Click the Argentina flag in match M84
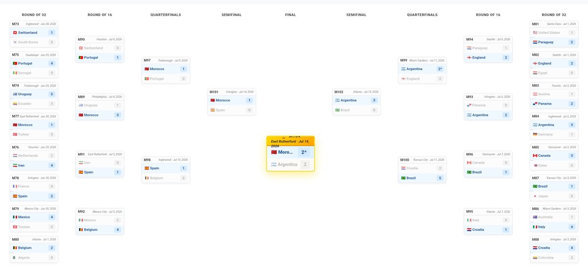Screen dimensions: 588x280 coord(535,125)
